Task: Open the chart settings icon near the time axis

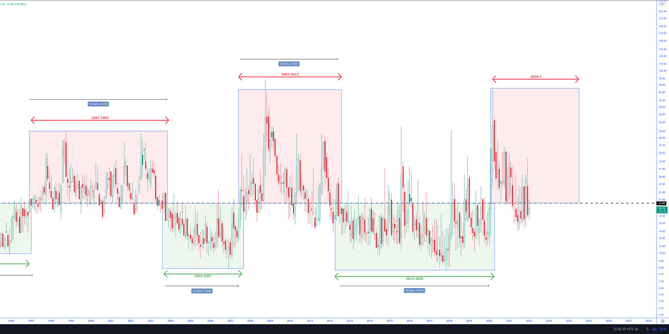Action: [x=662, y=321]
